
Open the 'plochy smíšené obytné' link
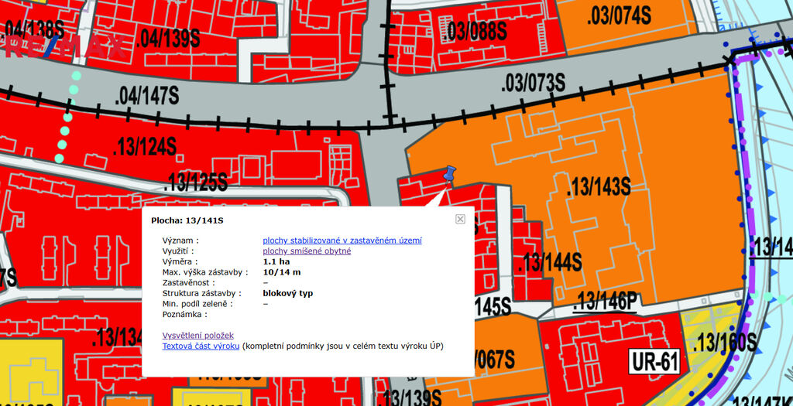click(307, 251)
